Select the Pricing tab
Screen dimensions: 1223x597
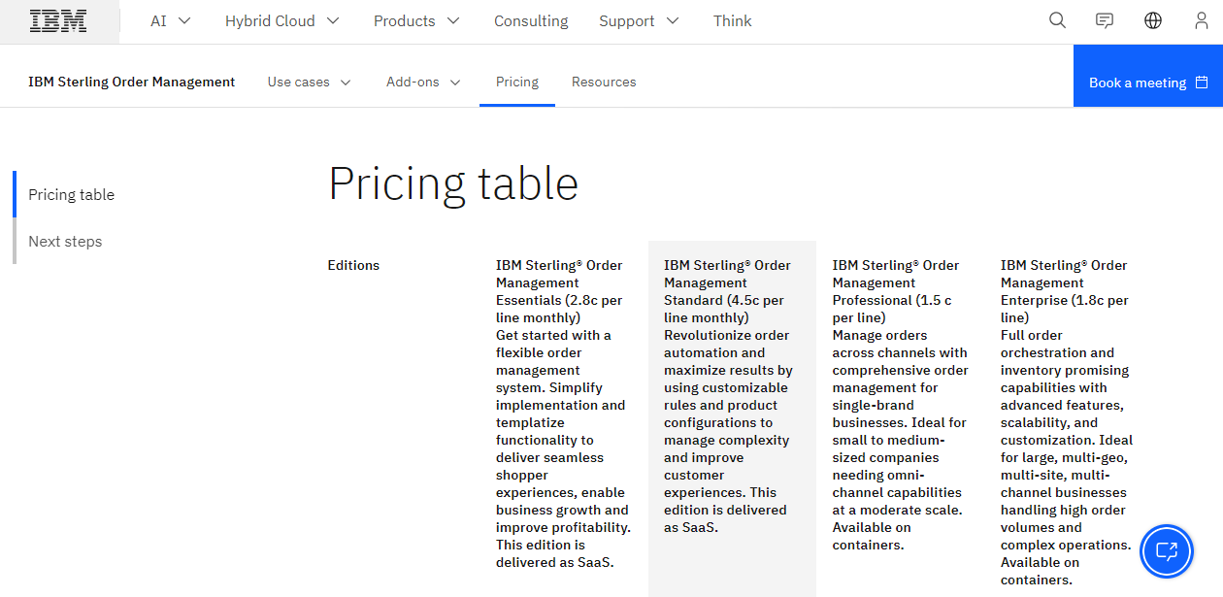[x=517, y=83]
